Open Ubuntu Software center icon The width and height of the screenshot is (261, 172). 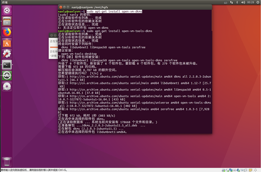coord(7,43)
